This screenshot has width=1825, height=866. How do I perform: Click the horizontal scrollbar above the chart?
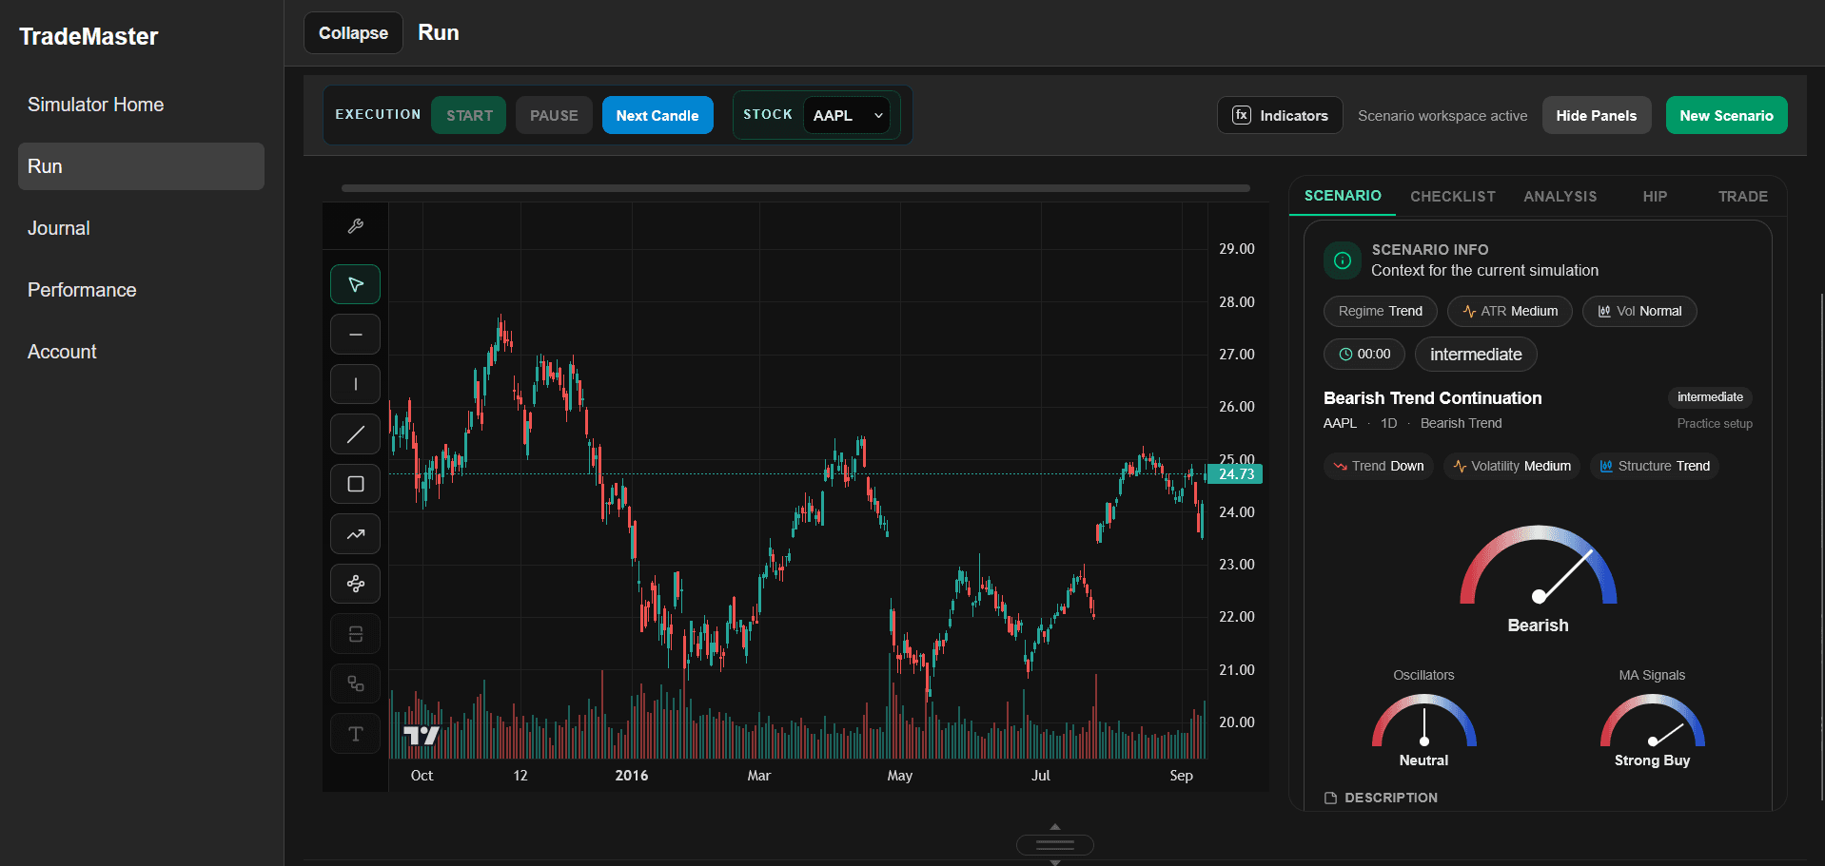(795, 188)
